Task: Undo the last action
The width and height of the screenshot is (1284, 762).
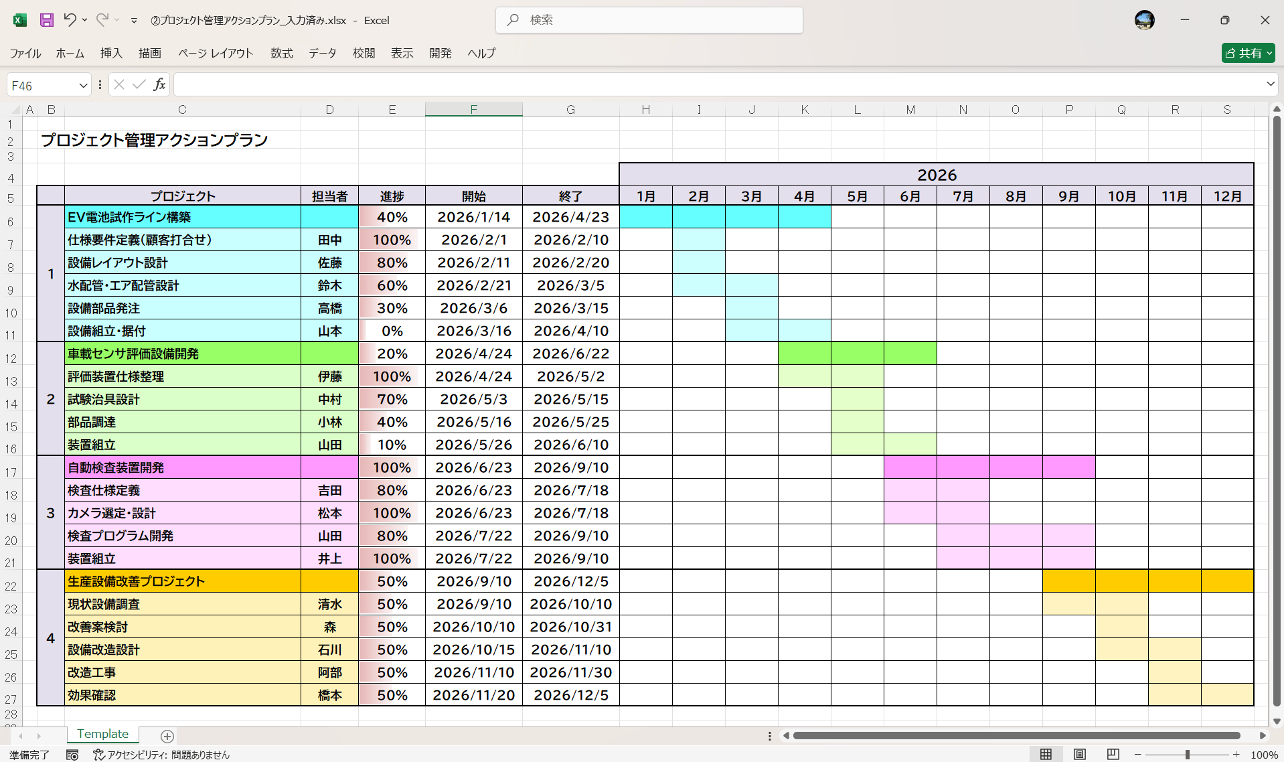Action: (70, 20)
